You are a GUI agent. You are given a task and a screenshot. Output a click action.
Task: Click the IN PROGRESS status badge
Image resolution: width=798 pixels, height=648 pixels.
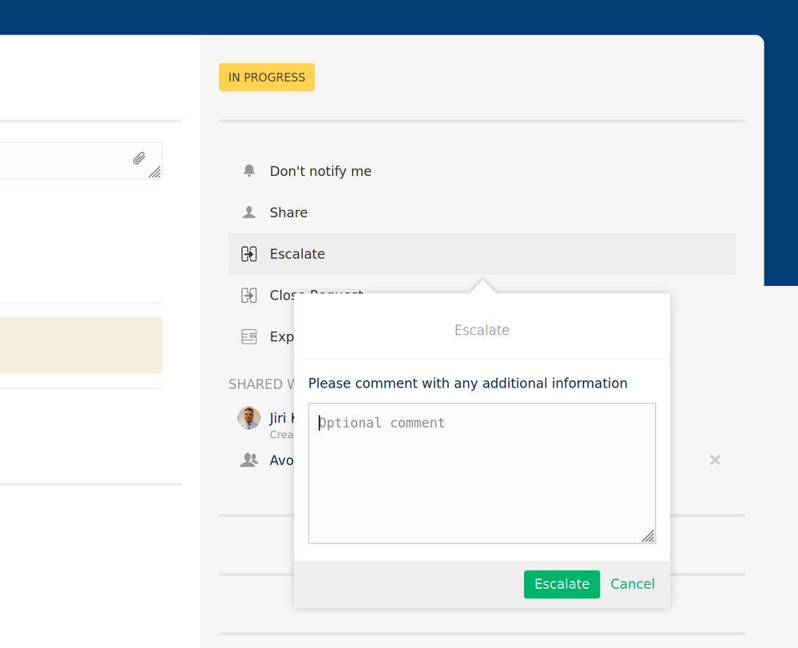coord(267,78)
